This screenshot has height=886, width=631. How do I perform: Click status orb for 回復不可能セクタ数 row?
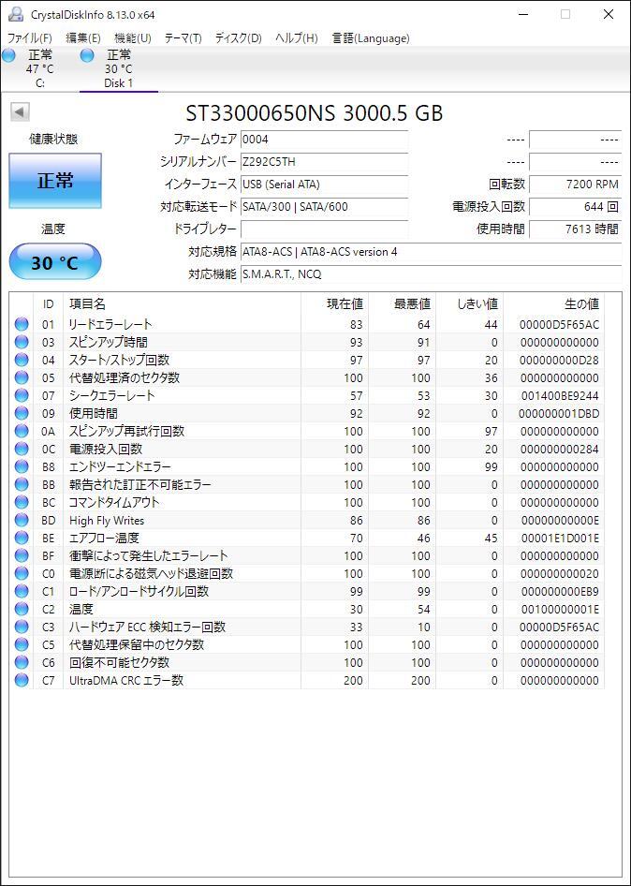22,662
